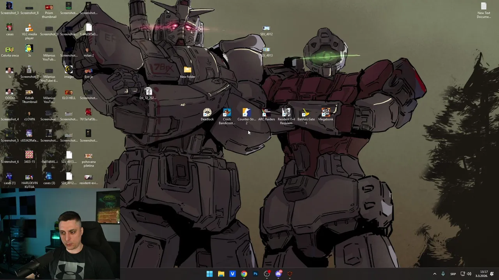Image resolution: width=499 pixels, height=280 pixels.
Task: Select the SDJ_4912 image file near the robot's head
Action: (266, 30)
